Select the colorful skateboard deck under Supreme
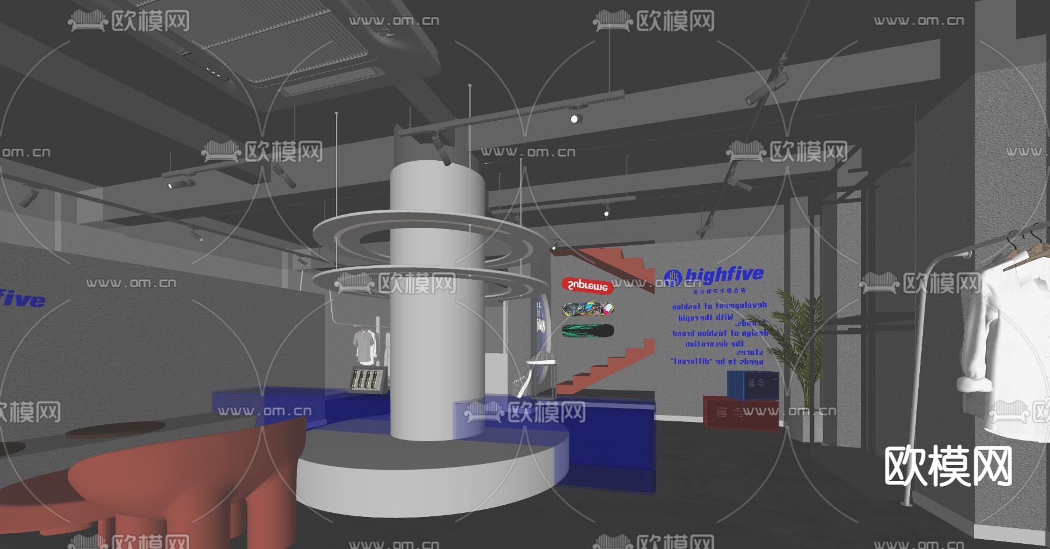 (x=587, y=308)
